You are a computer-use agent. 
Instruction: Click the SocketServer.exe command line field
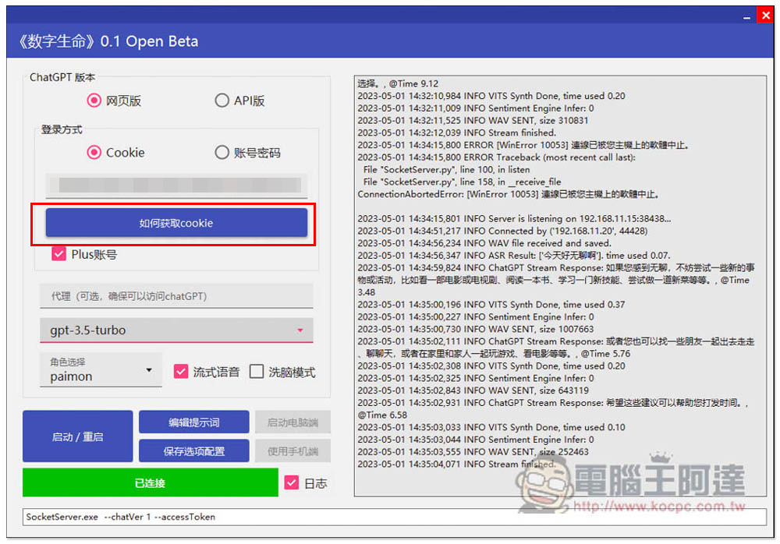(x=394, y=517)
